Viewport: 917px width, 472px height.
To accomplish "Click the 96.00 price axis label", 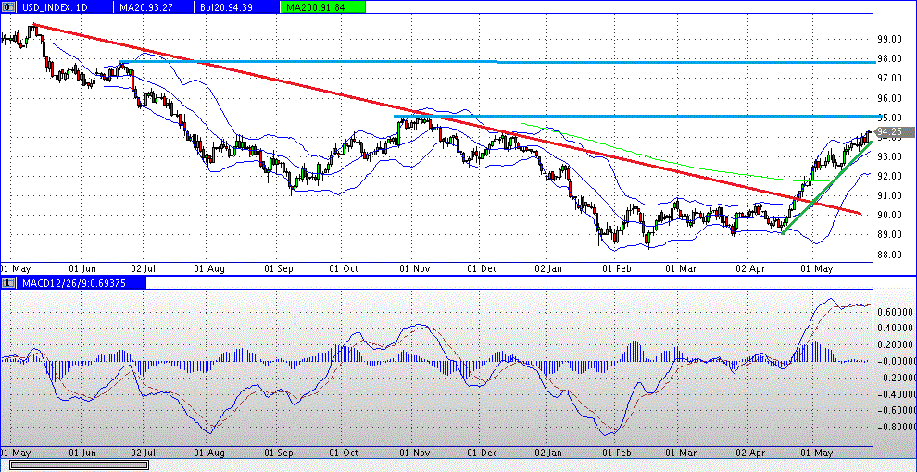I will (889, 98).
